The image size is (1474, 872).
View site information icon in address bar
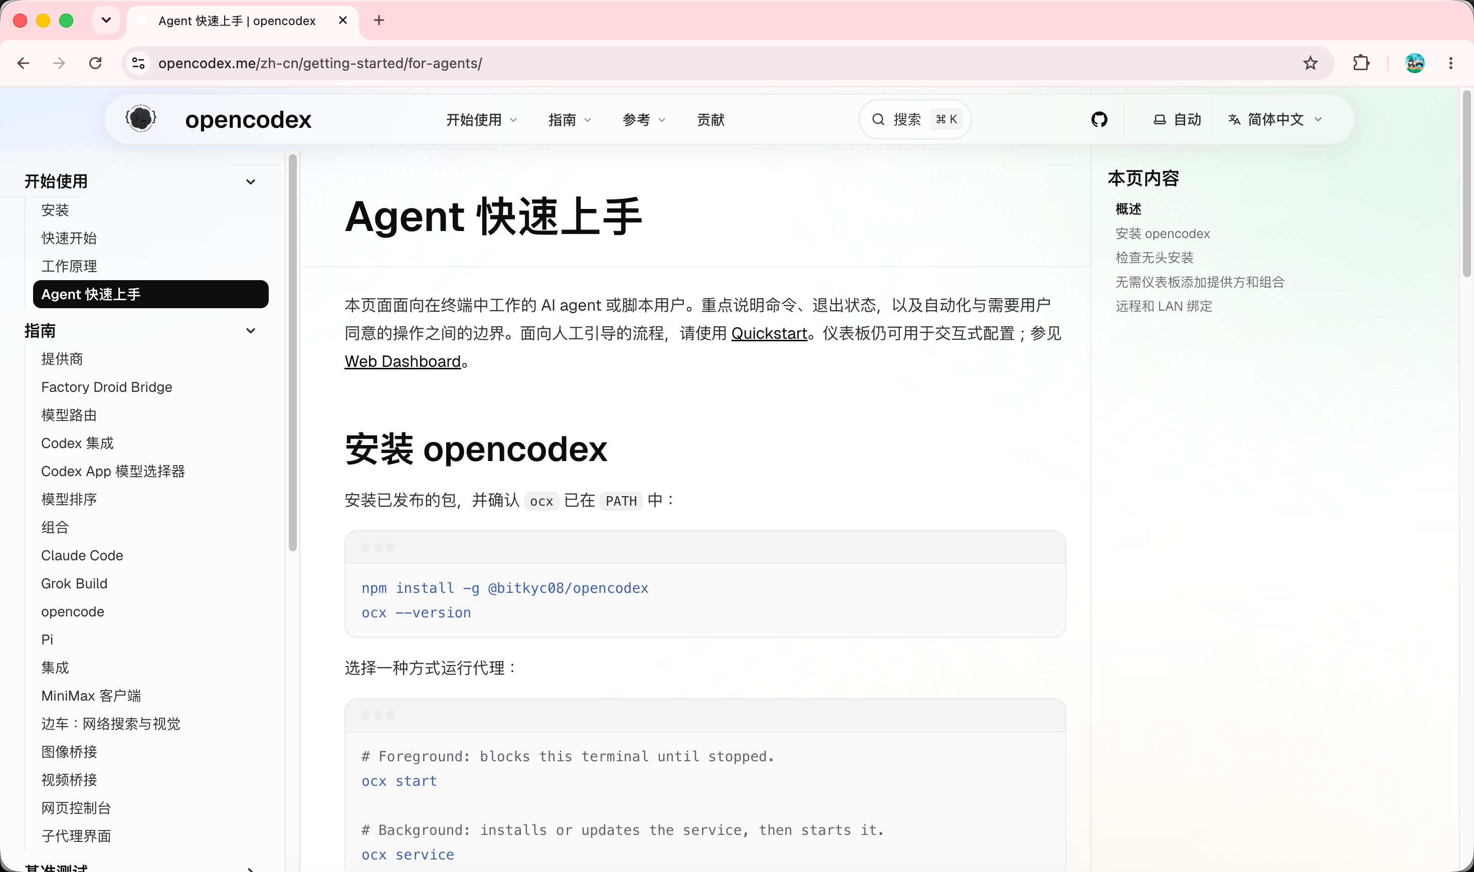pos(138,63)
